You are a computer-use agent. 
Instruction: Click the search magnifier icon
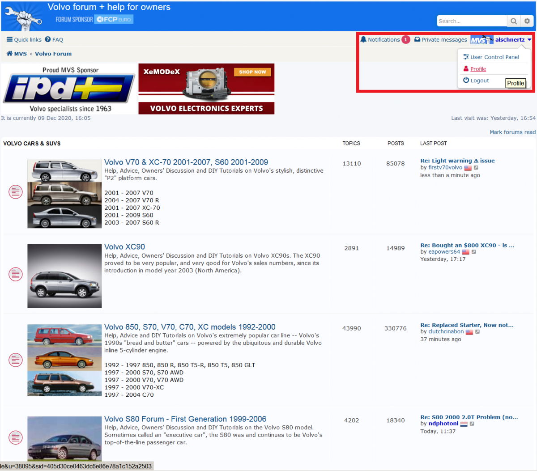pos(513,21)
